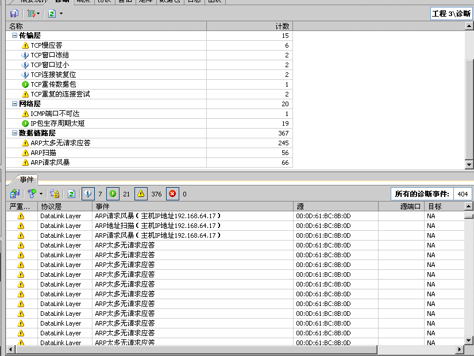
Task: Collapse the 数据链路层 tree node
Action: 14,133
